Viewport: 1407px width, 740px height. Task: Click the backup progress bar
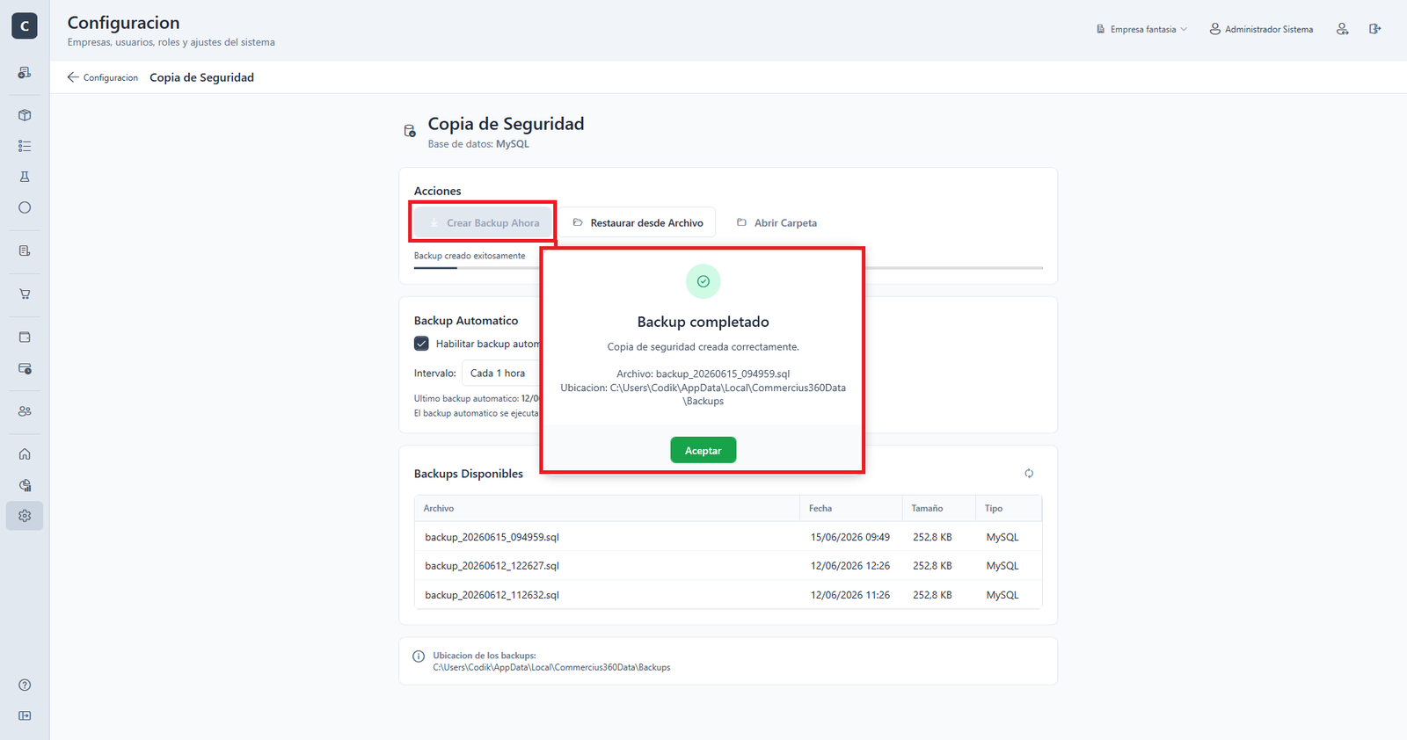tap(728, 267)
